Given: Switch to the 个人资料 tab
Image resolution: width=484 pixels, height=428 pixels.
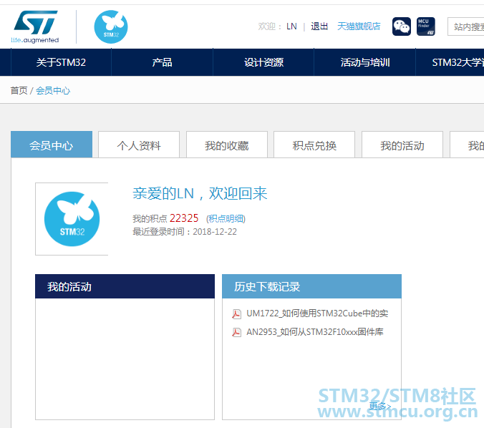Looking at the screenshot, I should [x=139, y=145].
